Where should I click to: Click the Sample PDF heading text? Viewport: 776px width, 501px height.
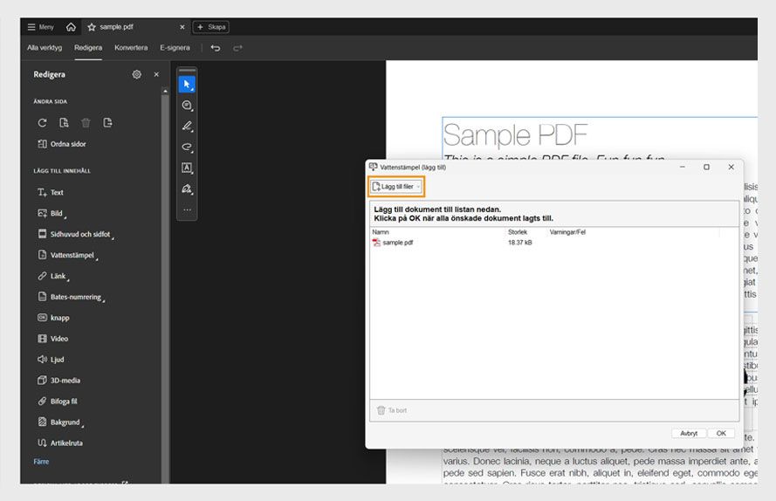pyautogui.click(x=515, y=135)
